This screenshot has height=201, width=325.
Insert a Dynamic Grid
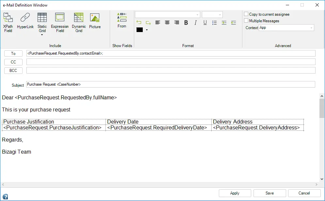pyautogui.click(x=79, y=23)
